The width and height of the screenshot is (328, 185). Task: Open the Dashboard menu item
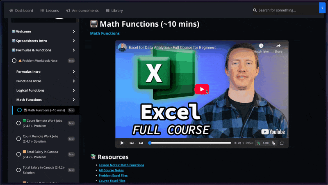pos(21,11)
